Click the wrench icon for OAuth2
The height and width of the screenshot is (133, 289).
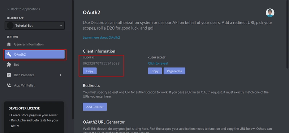(9, 54)
